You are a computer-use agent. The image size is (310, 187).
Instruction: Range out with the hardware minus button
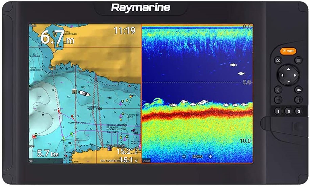(x=278, y=100)
